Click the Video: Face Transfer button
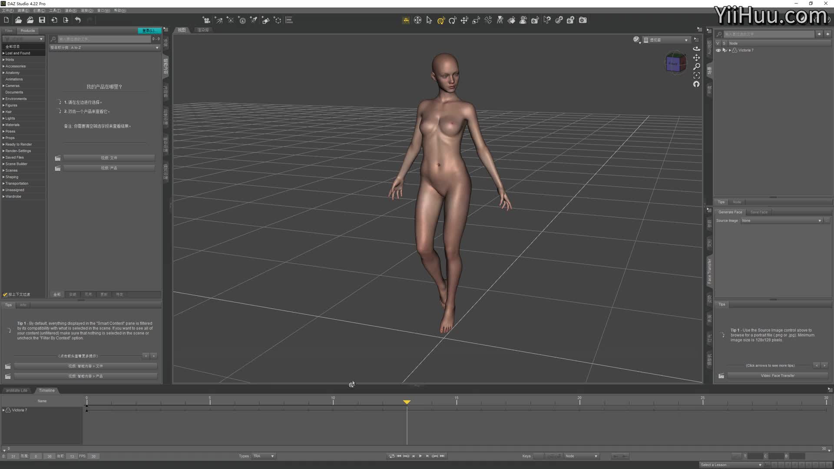This screenshot has width=834, height=469. point(778,376)
